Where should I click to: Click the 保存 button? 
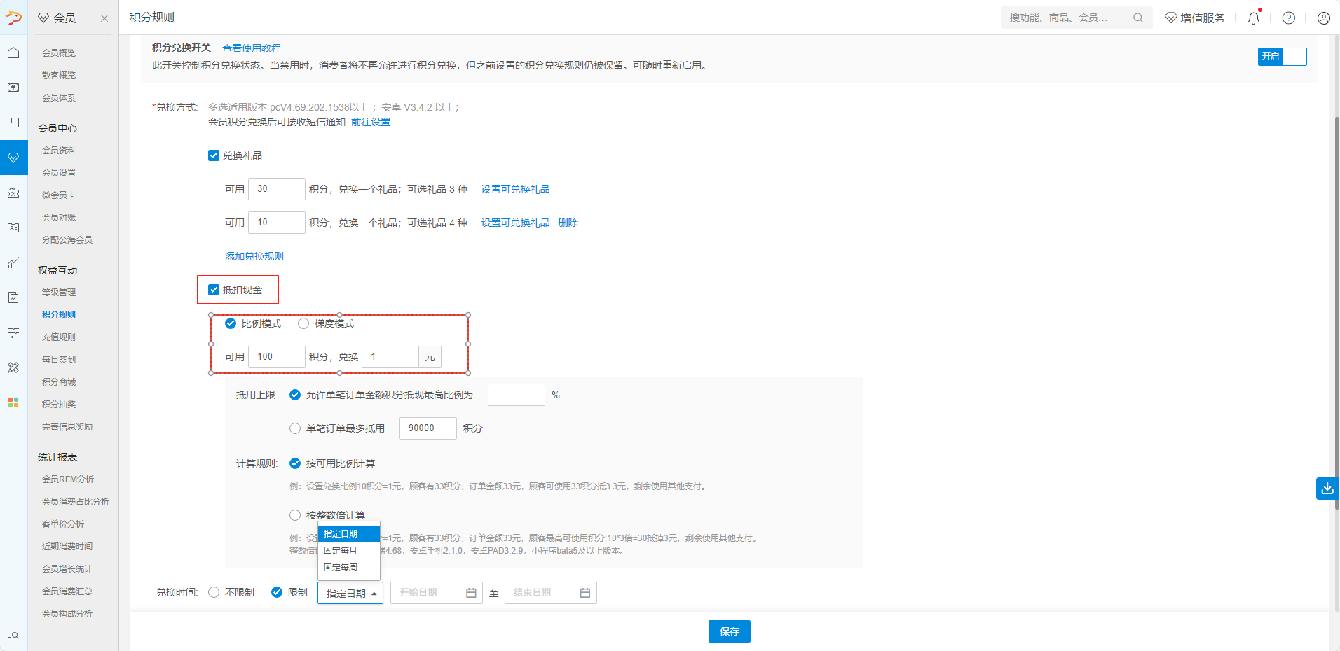pos(729,631)
